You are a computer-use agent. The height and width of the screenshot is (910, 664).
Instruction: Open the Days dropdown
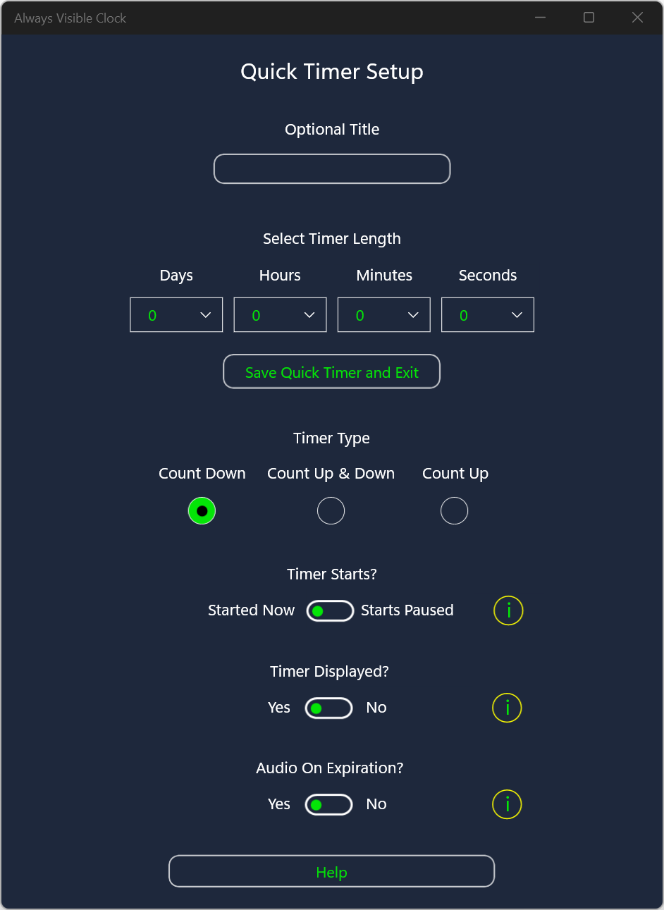click(x=176, y=315)
